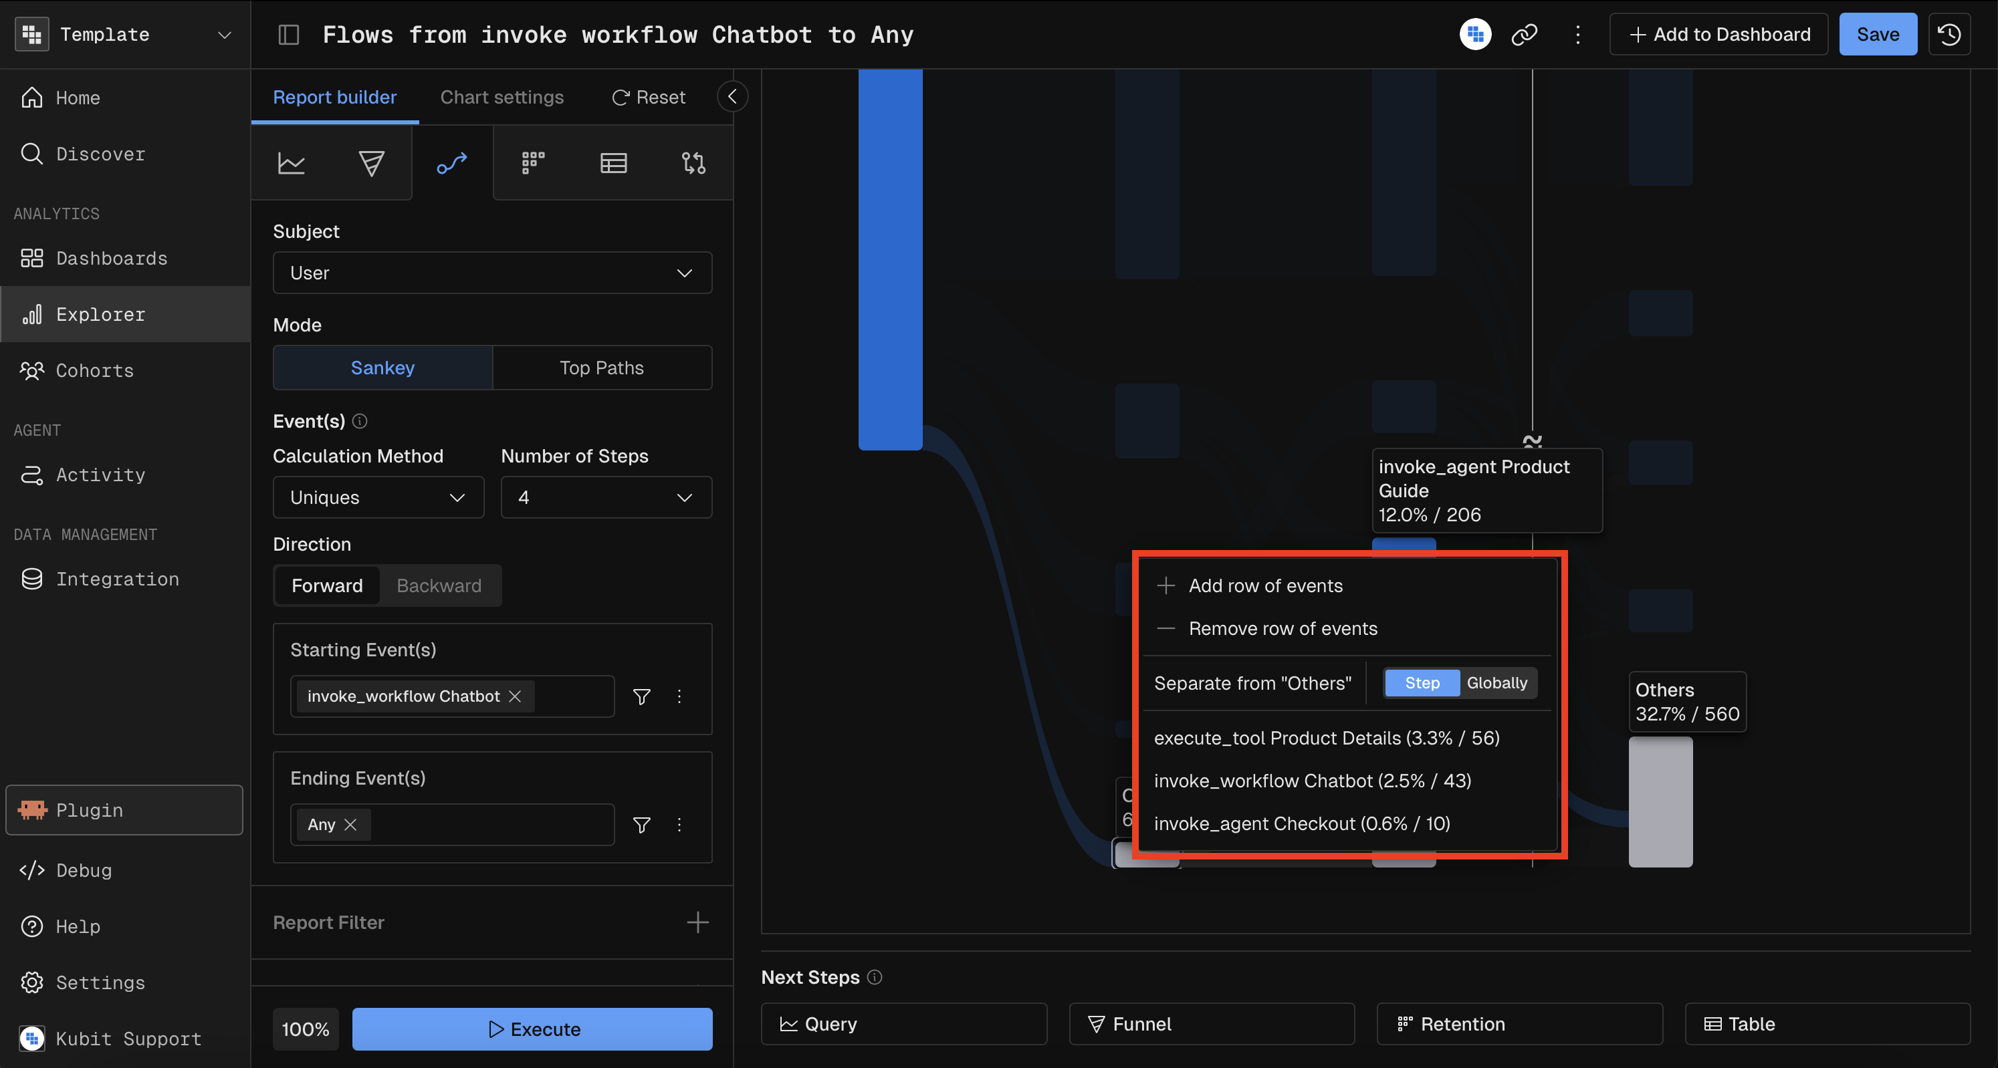Open Number of Steps dropdown
The image size is (1998, 1068).
click(x=606, y=497)
